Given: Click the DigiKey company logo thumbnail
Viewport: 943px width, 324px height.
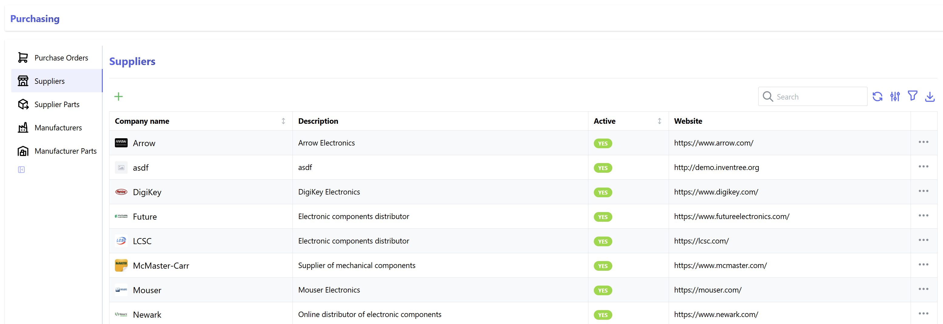Looking at the screenshot, I should click(x=121, y=192).
